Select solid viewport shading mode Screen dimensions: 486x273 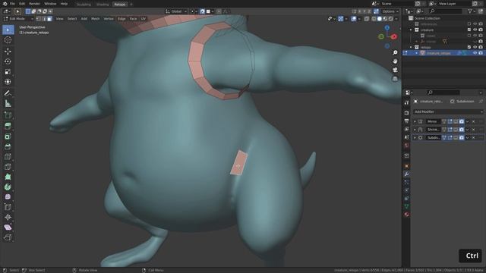click(x=380, y=19)
